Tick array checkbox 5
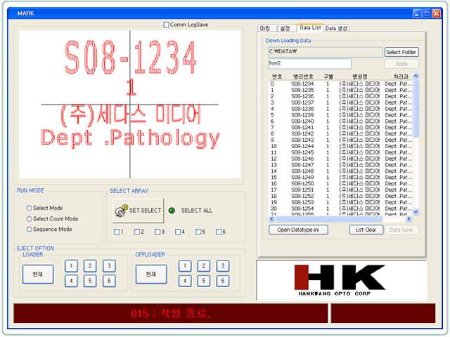The width and height of the screenshot is (450, 337). (x=198, y=232)
